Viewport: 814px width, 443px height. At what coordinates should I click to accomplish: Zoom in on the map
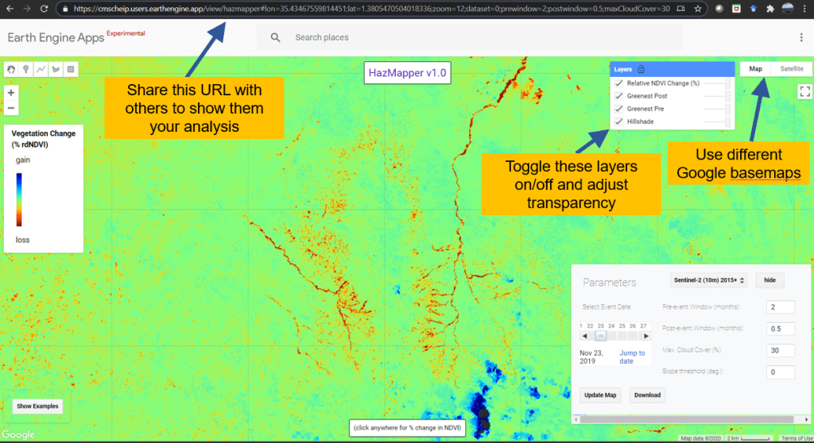pos(11,92)
